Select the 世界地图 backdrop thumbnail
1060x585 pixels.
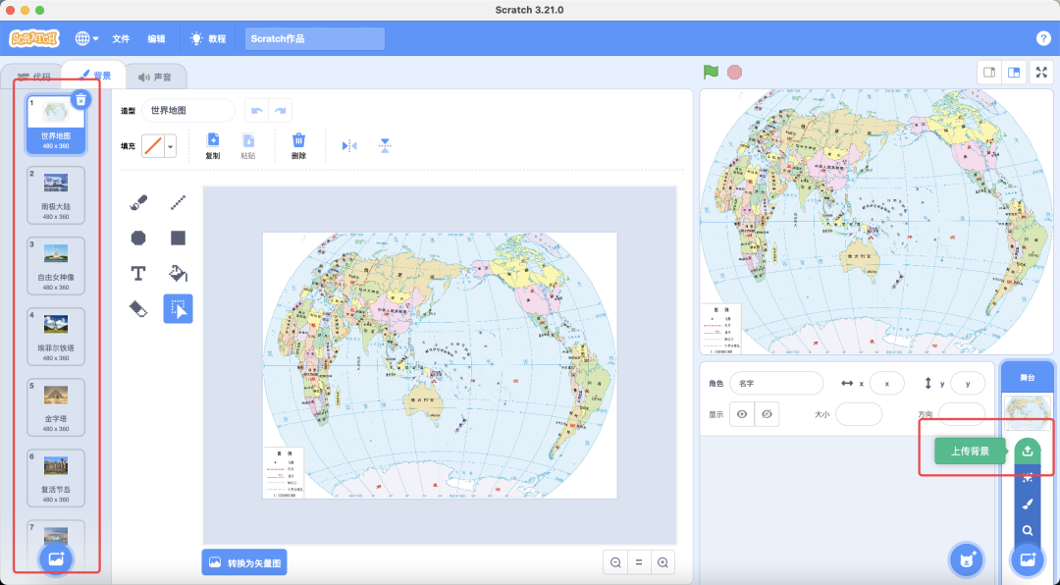pos(55,125)
